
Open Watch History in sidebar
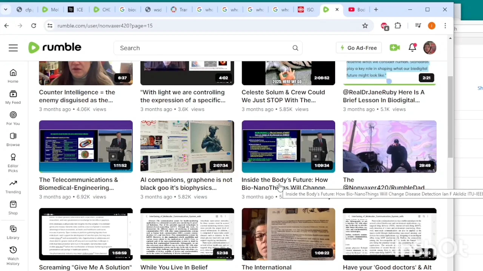pos(13,256)
